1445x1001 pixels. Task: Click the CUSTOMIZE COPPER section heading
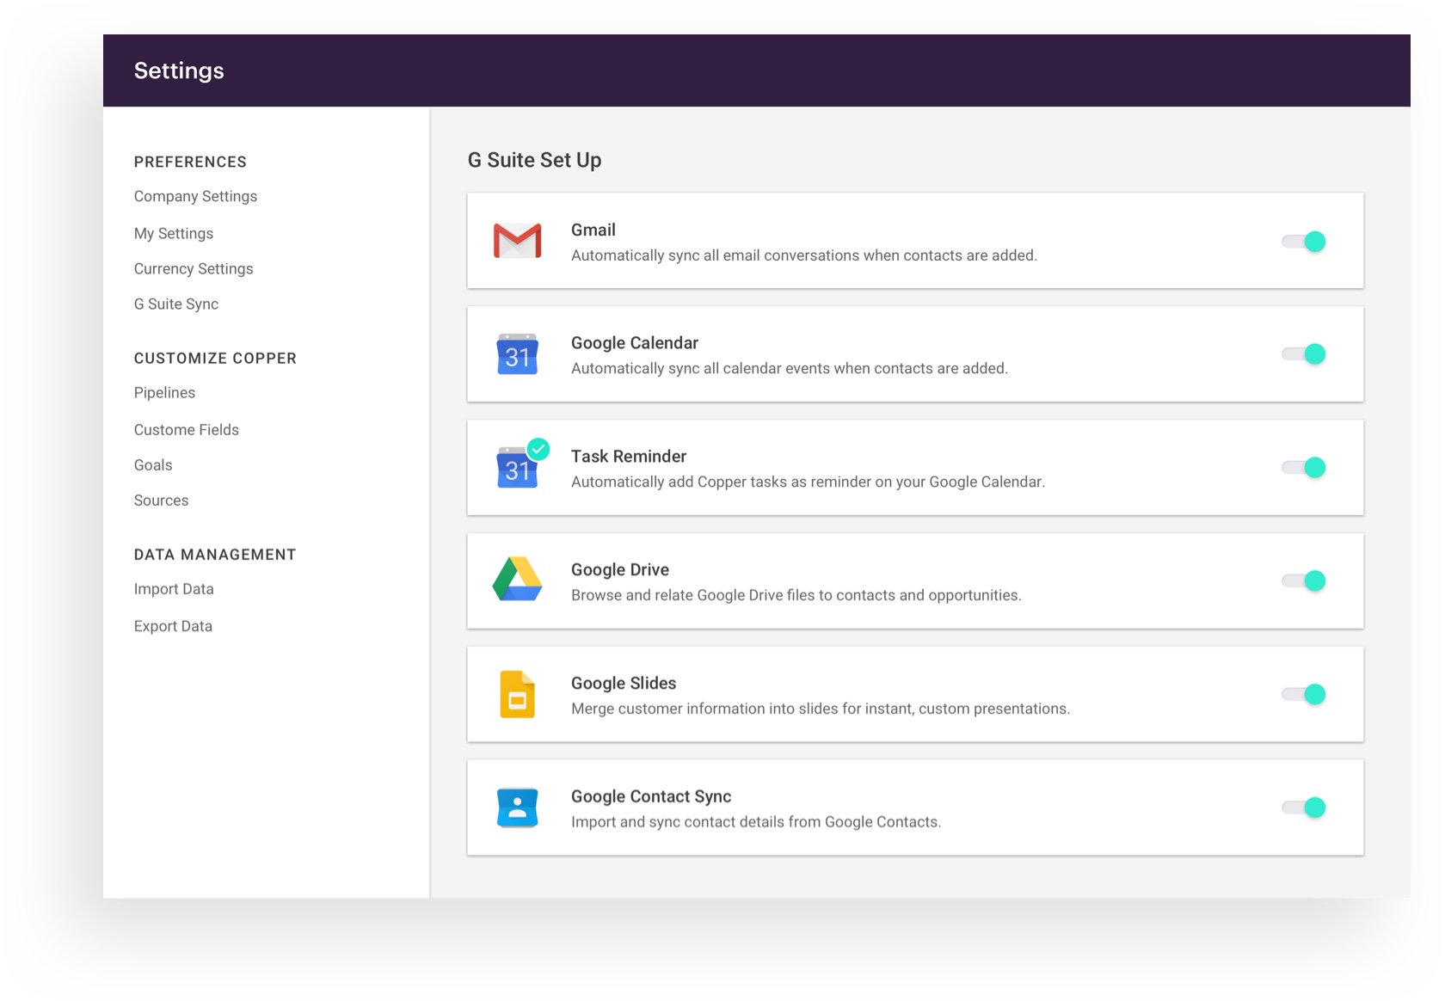point(215,359)
